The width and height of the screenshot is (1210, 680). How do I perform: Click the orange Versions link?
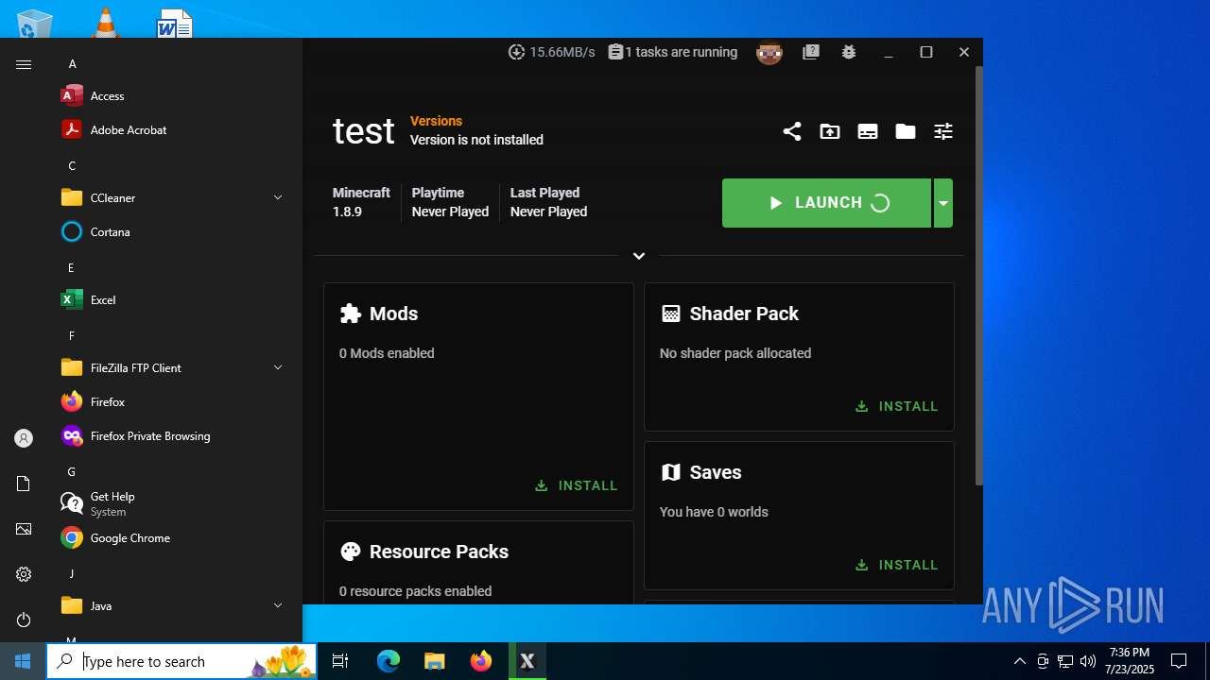coord(436,121)
